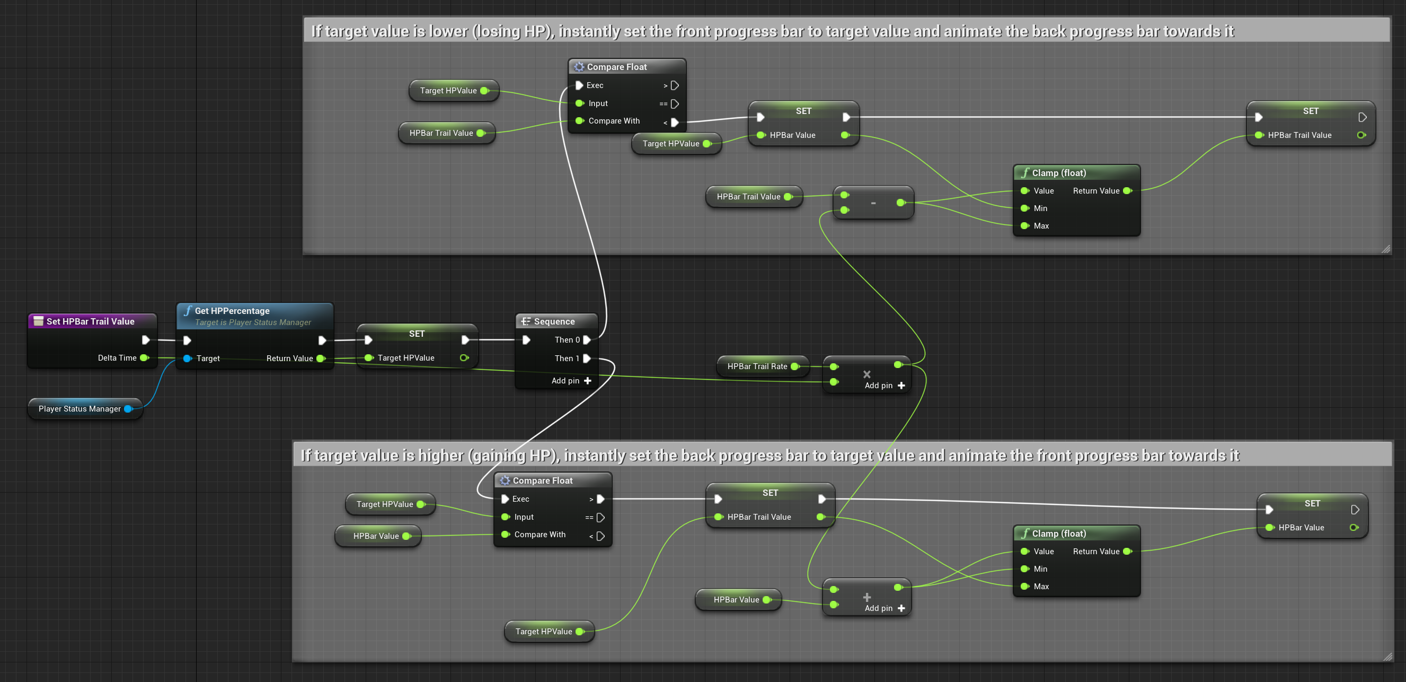Click the less-than exec pin on upper Compare Float

pos(675,123)
